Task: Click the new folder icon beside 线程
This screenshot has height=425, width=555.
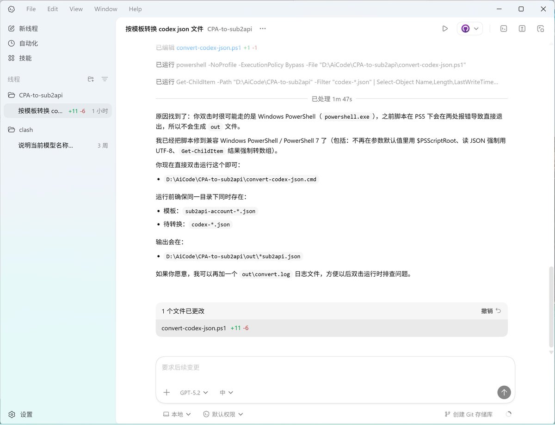Action: pyautogui.click(x=91, y=79)
